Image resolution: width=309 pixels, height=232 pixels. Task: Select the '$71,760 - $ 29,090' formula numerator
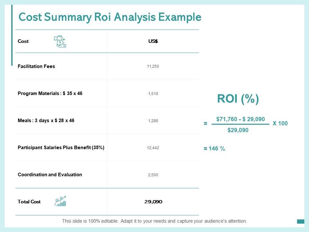point(240,119)
